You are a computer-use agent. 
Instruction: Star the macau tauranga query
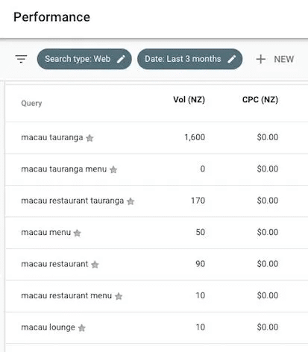[x=89, y=138]
